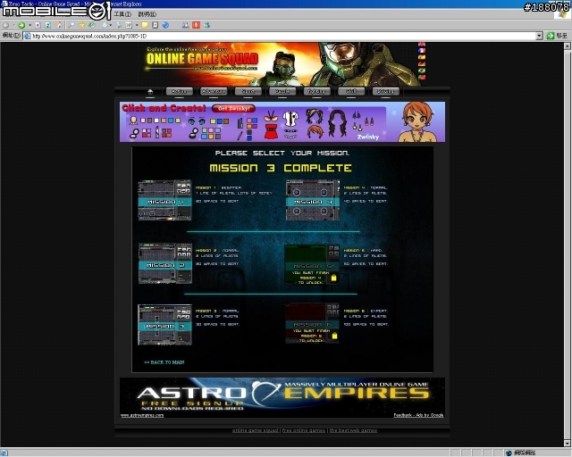Viewport: 572px width, 457px height.
Task: Switch language with the Portuguese flag
Action: click(x=422, y=77)
